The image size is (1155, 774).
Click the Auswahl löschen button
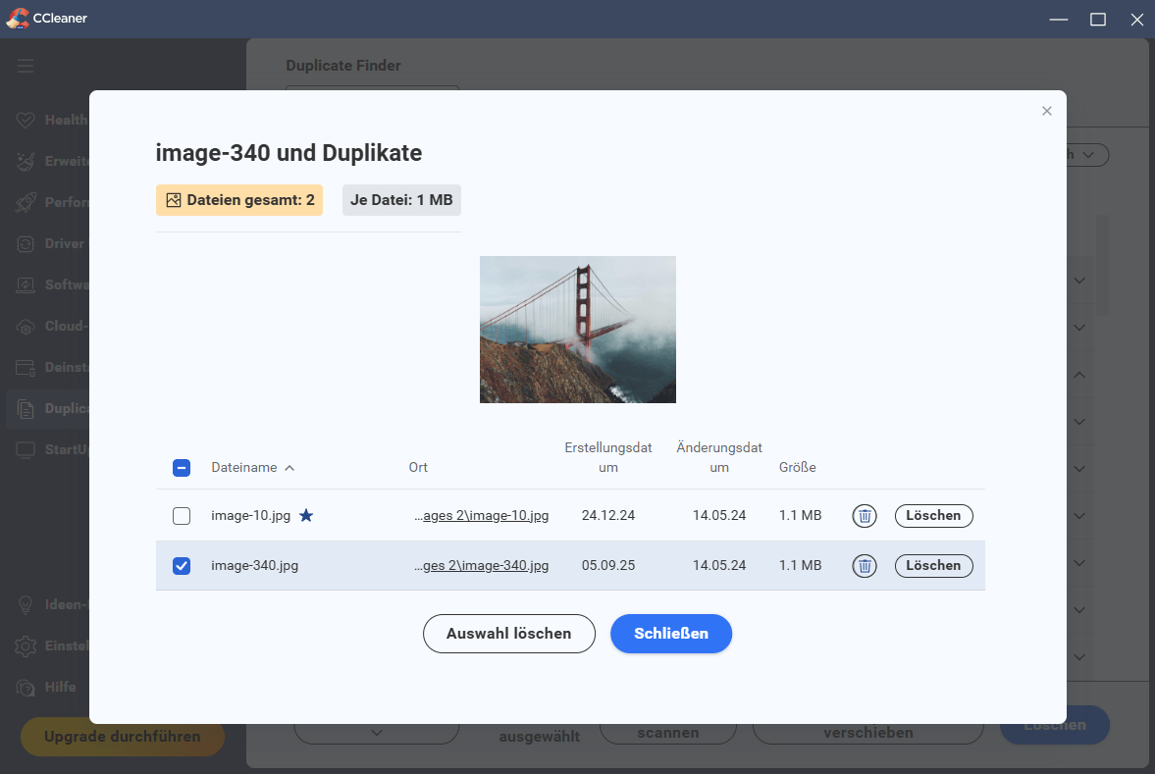pyautogui.click(x=508, y=634)
